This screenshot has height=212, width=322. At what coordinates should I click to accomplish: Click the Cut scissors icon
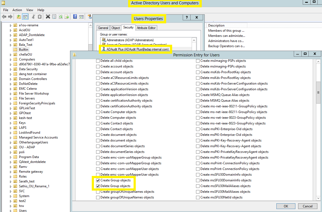[33, 17]
